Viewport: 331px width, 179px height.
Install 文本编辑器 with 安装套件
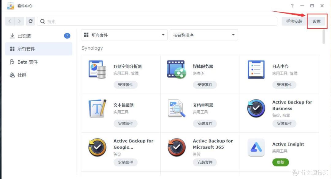click(126, 124)
